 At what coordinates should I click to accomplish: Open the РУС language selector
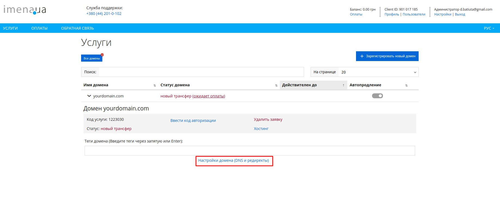pos(489,28)
